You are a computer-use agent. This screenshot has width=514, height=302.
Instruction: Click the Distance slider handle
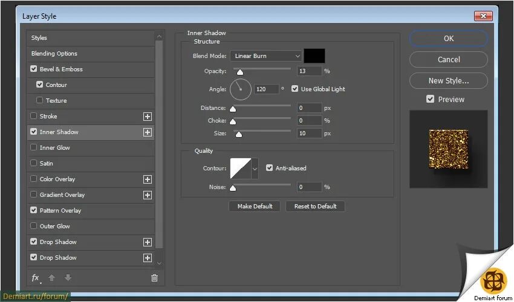pos(233,109)
